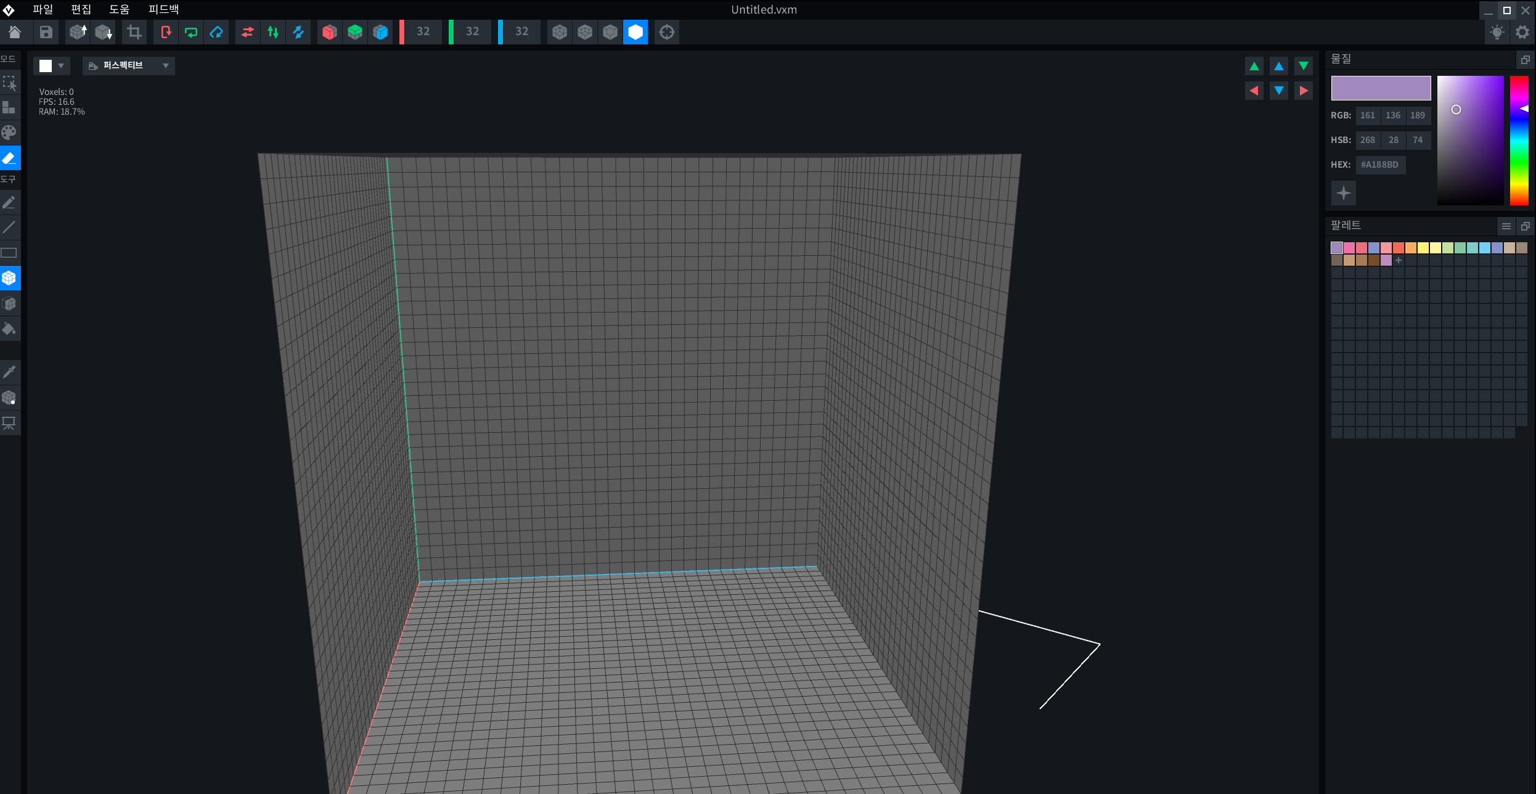
Task: Click the crop volume icon in toolbar
Action: [x=134, y=32]
